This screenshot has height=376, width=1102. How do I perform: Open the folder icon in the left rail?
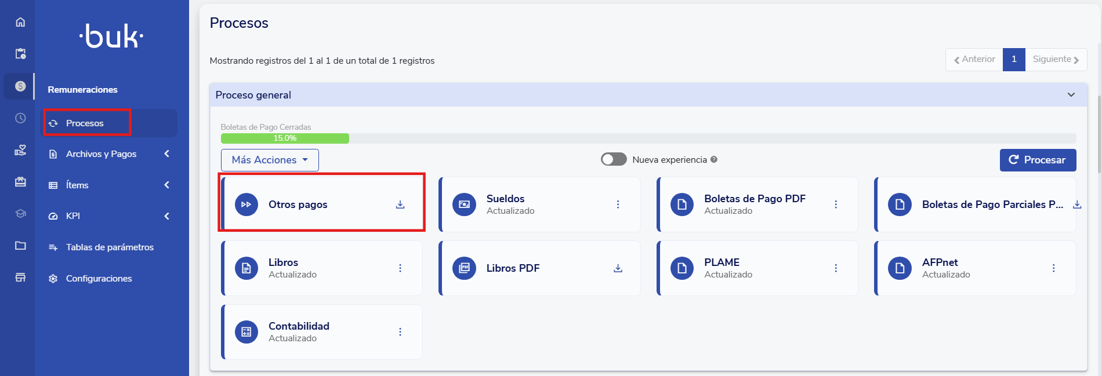coord(20,246)
